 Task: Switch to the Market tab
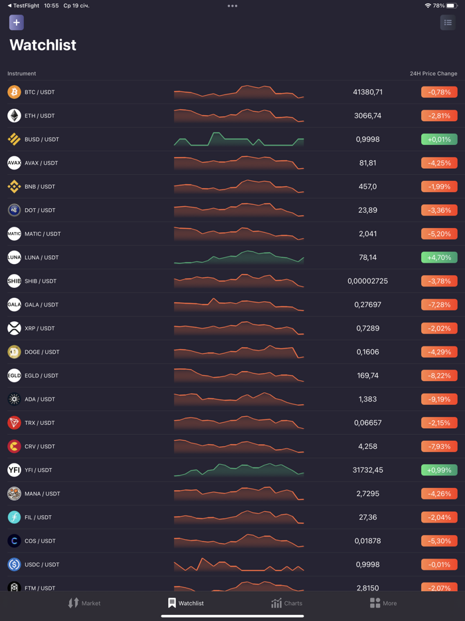(84, 603)
